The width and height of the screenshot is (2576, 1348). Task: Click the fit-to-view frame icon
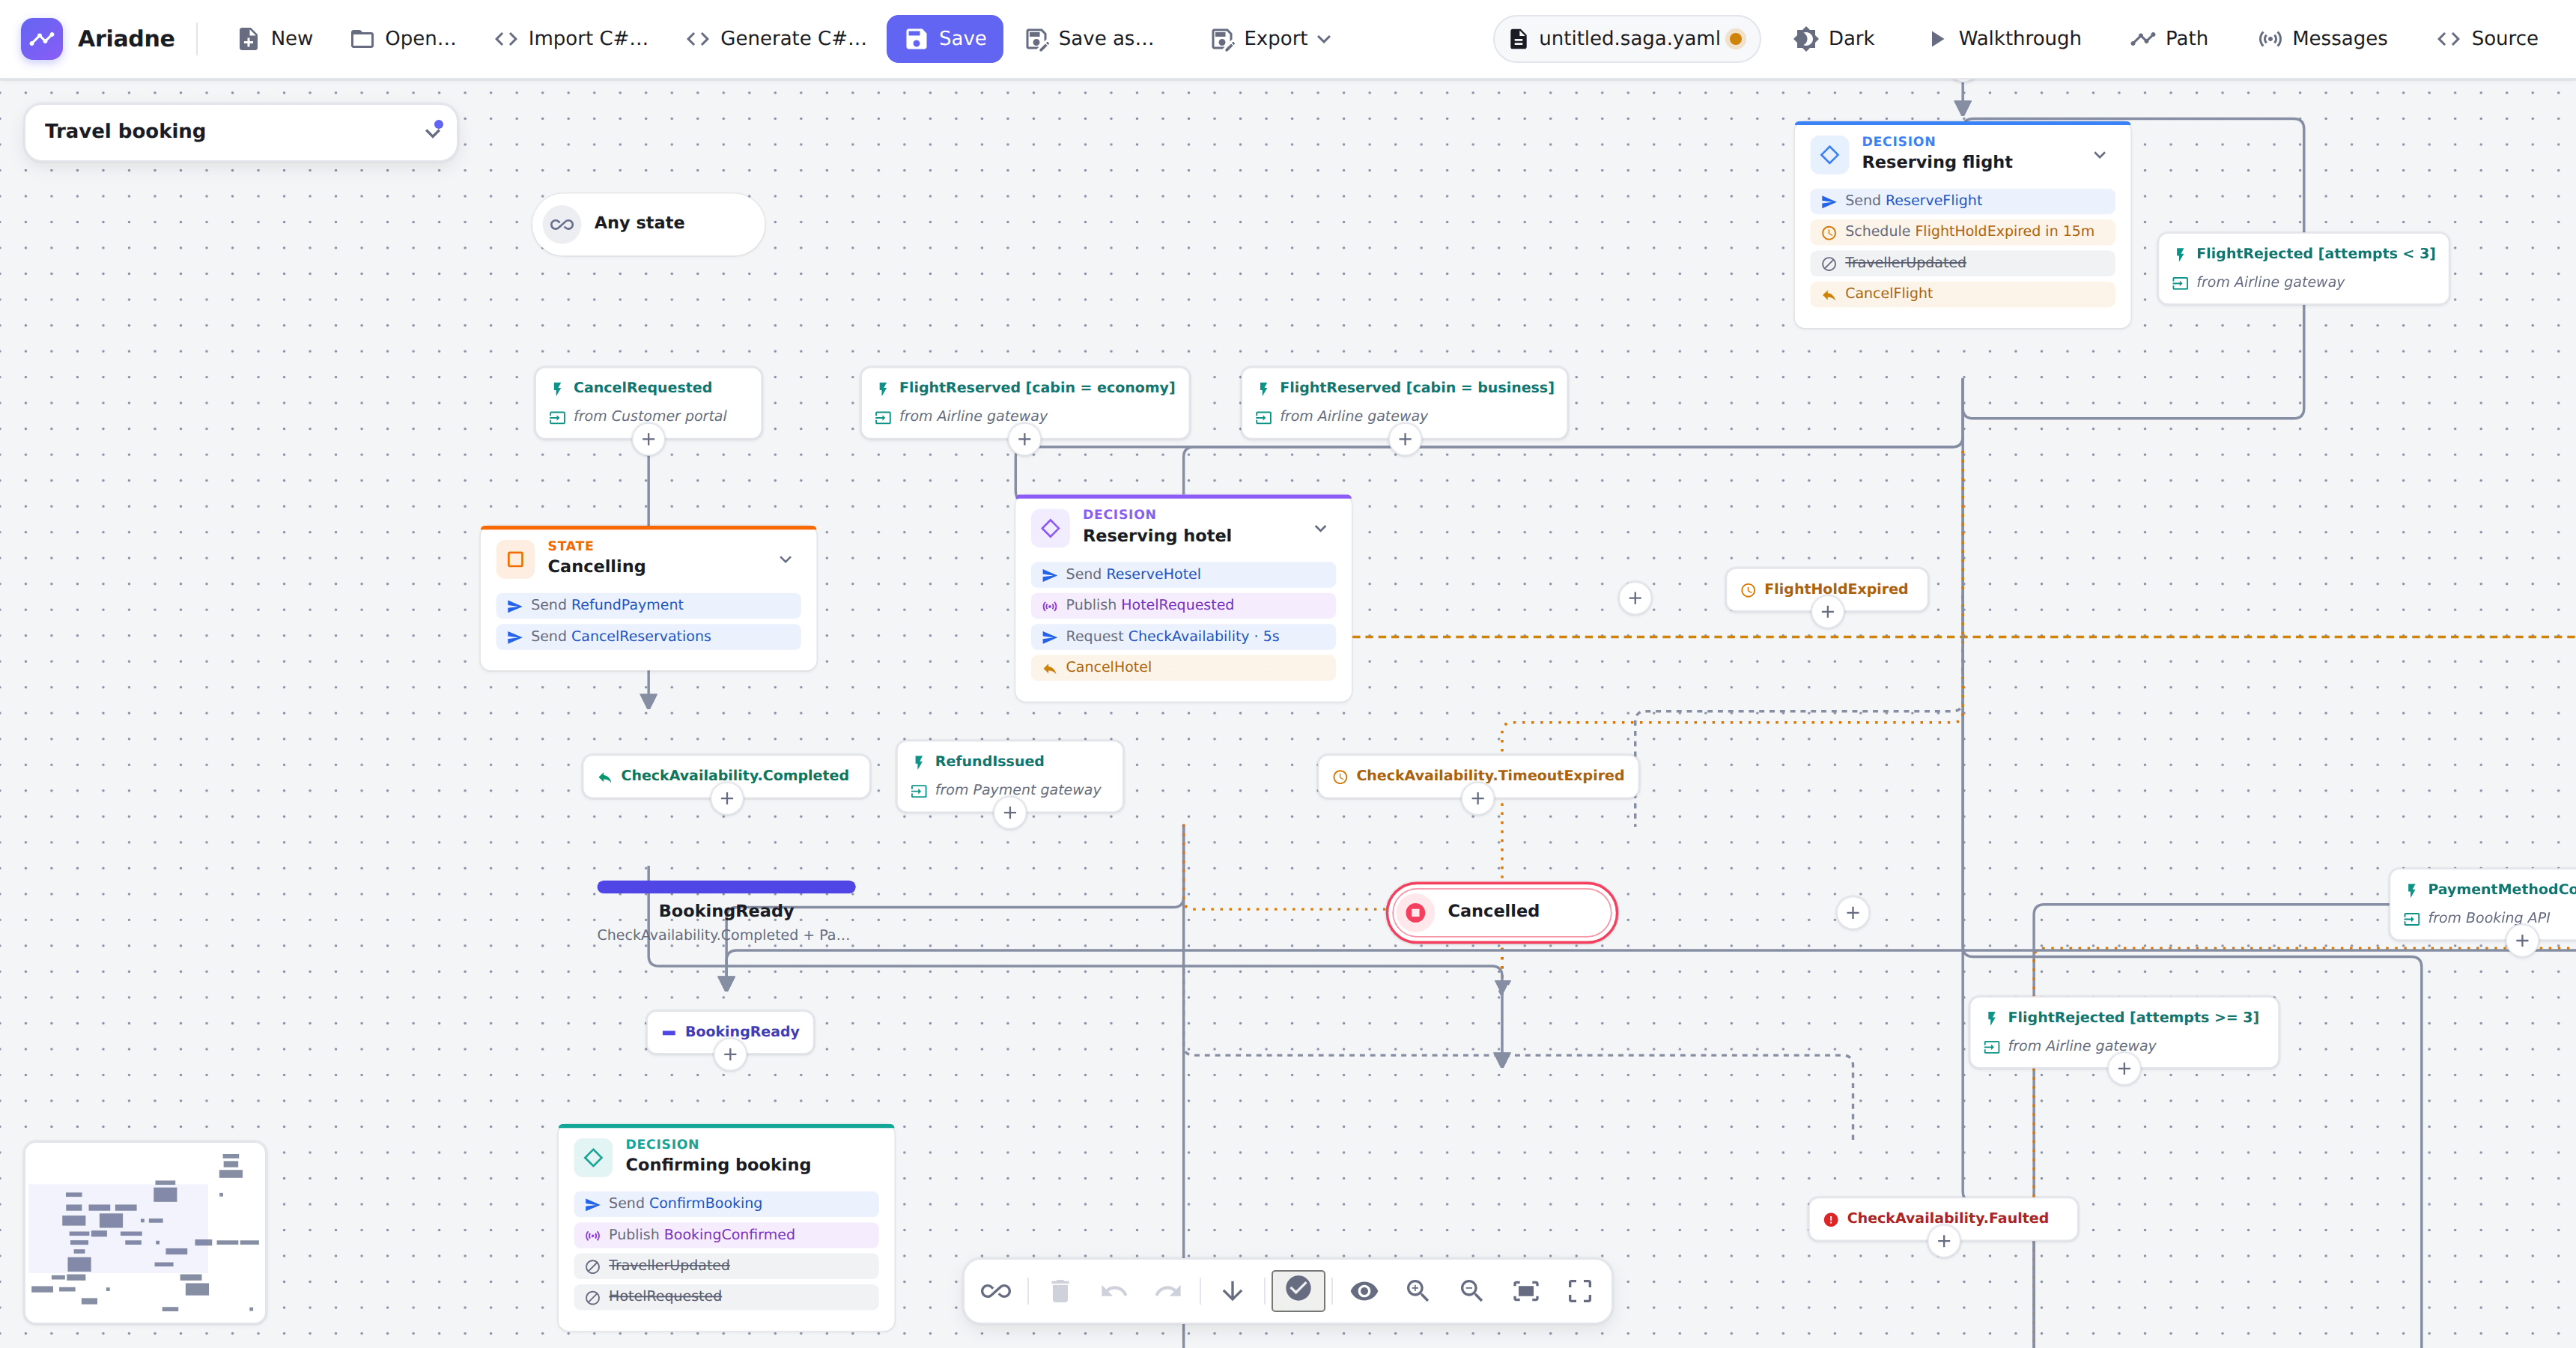tap(1526, 1291)
